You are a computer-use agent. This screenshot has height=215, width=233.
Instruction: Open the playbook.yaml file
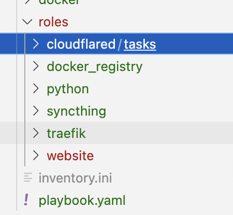(x=82, y=200)
